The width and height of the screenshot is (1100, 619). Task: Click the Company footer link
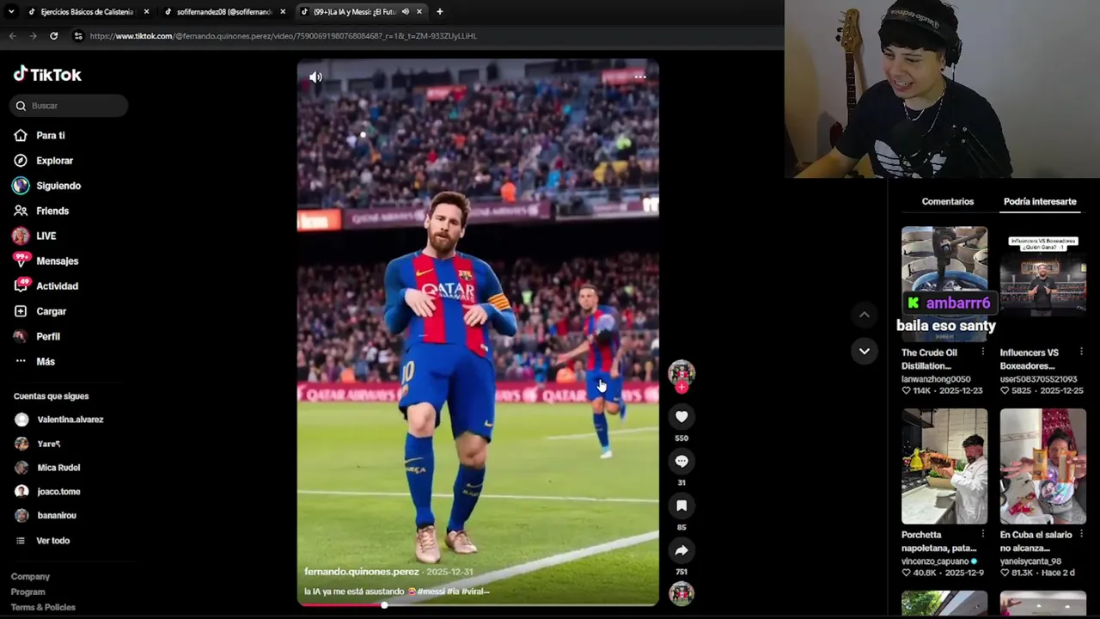30,577
